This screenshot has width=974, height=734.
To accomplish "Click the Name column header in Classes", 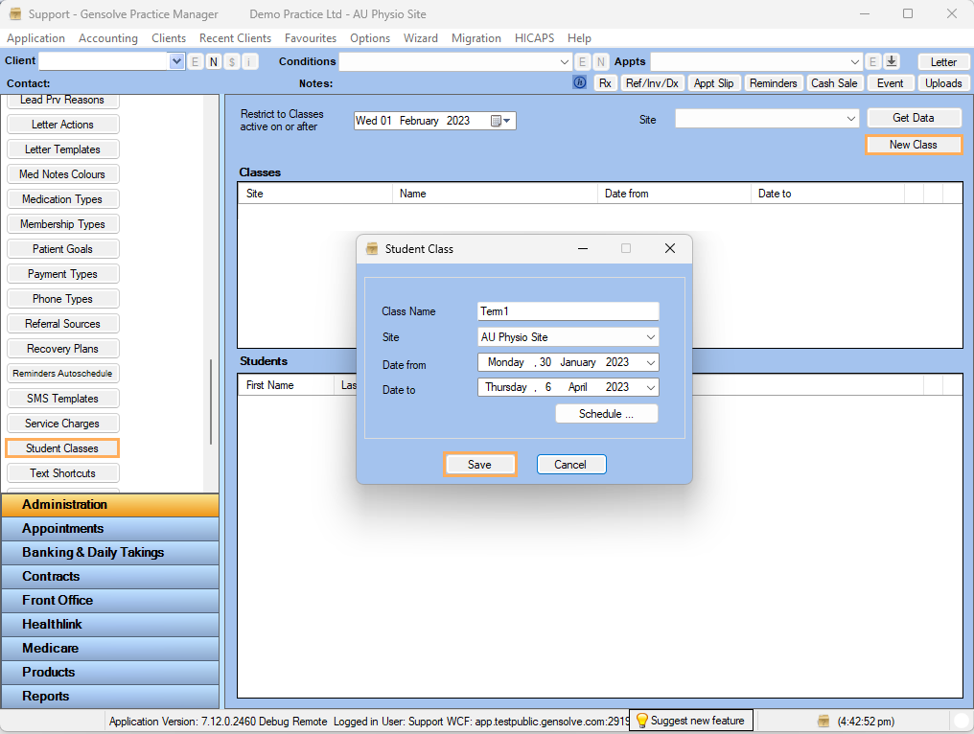I will pyautogui.click(x=495, y=194).
